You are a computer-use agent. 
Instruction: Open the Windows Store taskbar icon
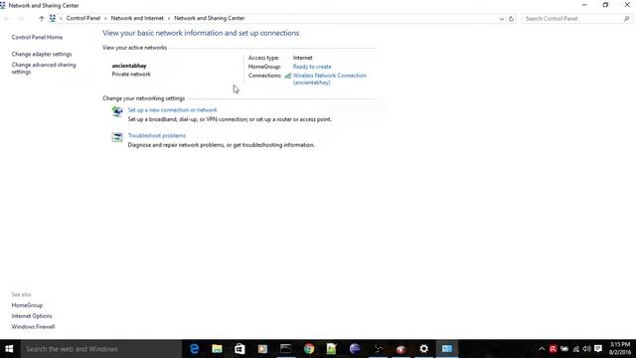239,349
